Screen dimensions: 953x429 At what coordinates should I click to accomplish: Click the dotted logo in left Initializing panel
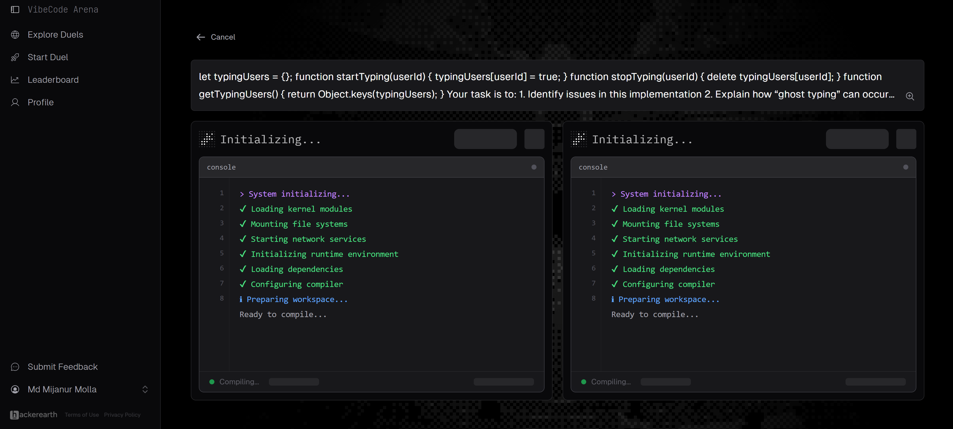(207, 139)
